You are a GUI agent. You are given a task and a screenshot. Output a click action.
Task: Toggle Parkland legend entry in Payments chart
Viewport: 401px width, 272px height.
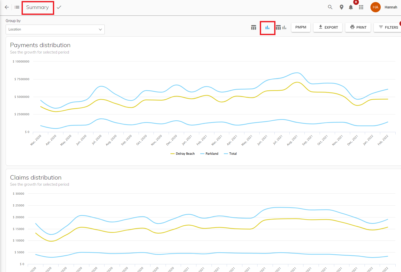pos(209,154)
